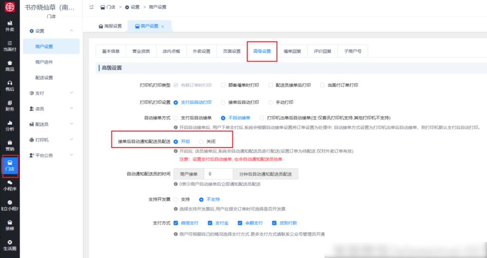The width and height of the screenshot is (487, 258).
Task: Switch to the 营业资质 tab
Action: click(x=141, y=51)
